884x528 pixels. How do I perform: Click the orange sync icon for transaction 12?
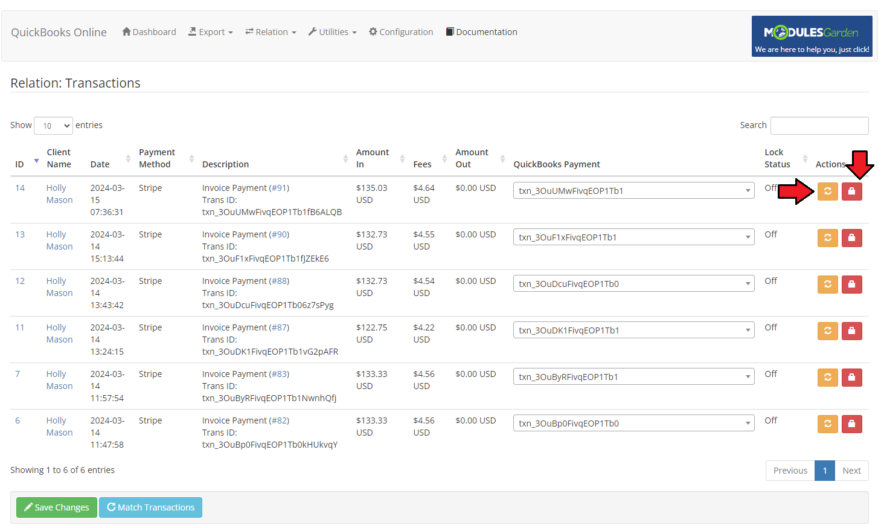pyautogui.click(x=827, y=285)
